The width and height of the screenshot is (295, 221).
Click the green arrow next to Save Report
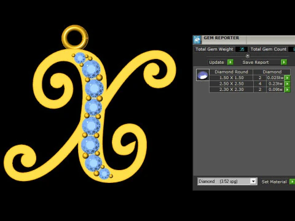pyautogui.click(x=284, y=62)
